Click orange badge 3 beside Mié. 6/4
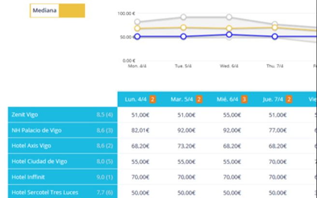The height and width of the screenshot is (198, 317). 244,99
